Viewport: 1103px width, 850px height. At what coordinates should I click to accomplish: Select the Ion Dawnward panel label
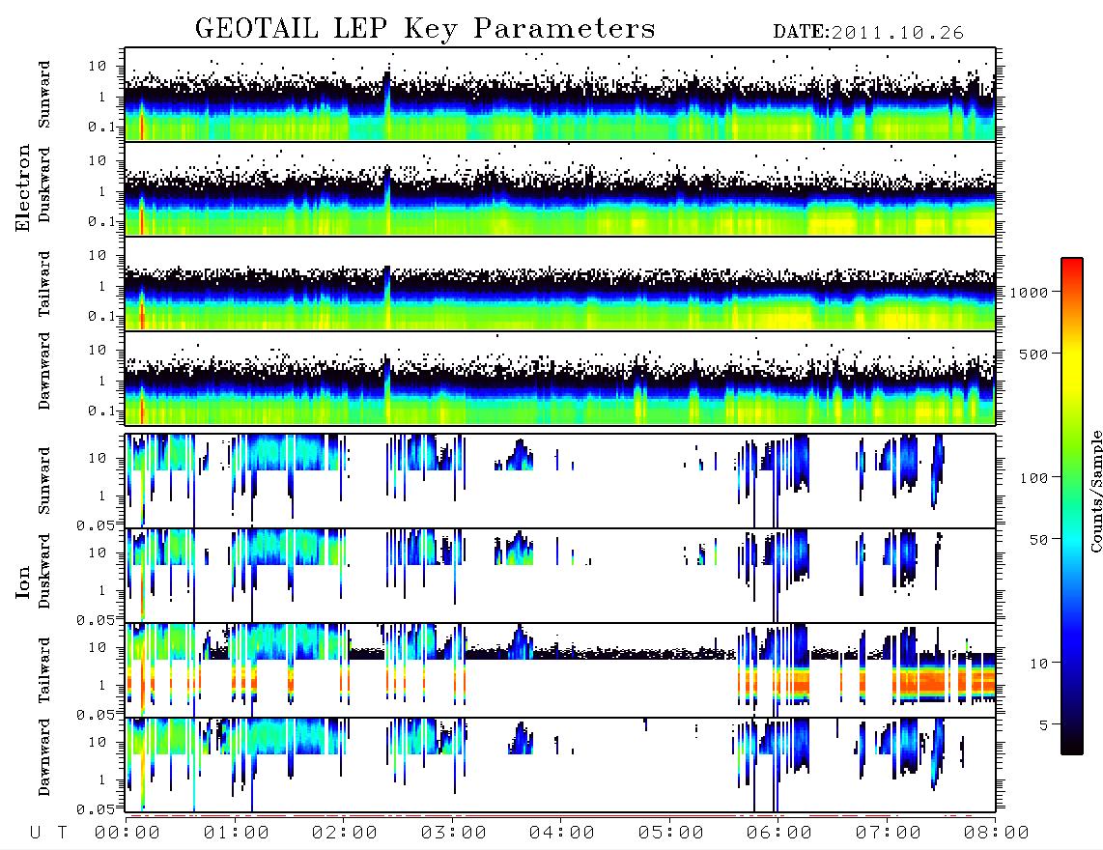point(44,757)
